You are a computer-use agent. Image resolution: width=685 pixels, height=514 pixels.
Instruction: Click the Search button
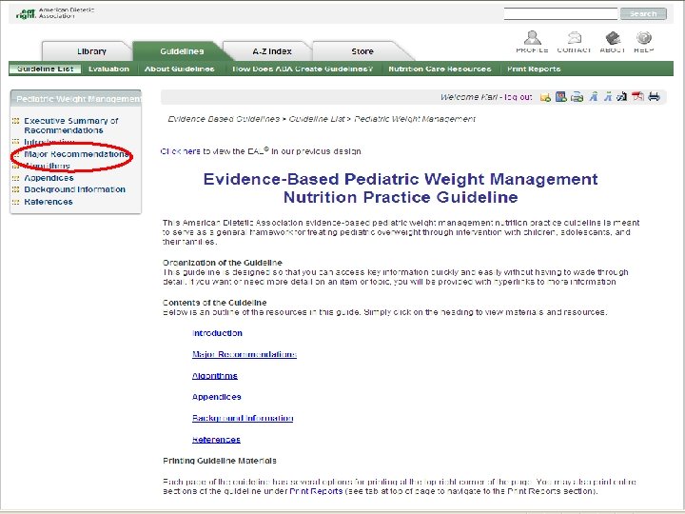[x=643, y=14]
